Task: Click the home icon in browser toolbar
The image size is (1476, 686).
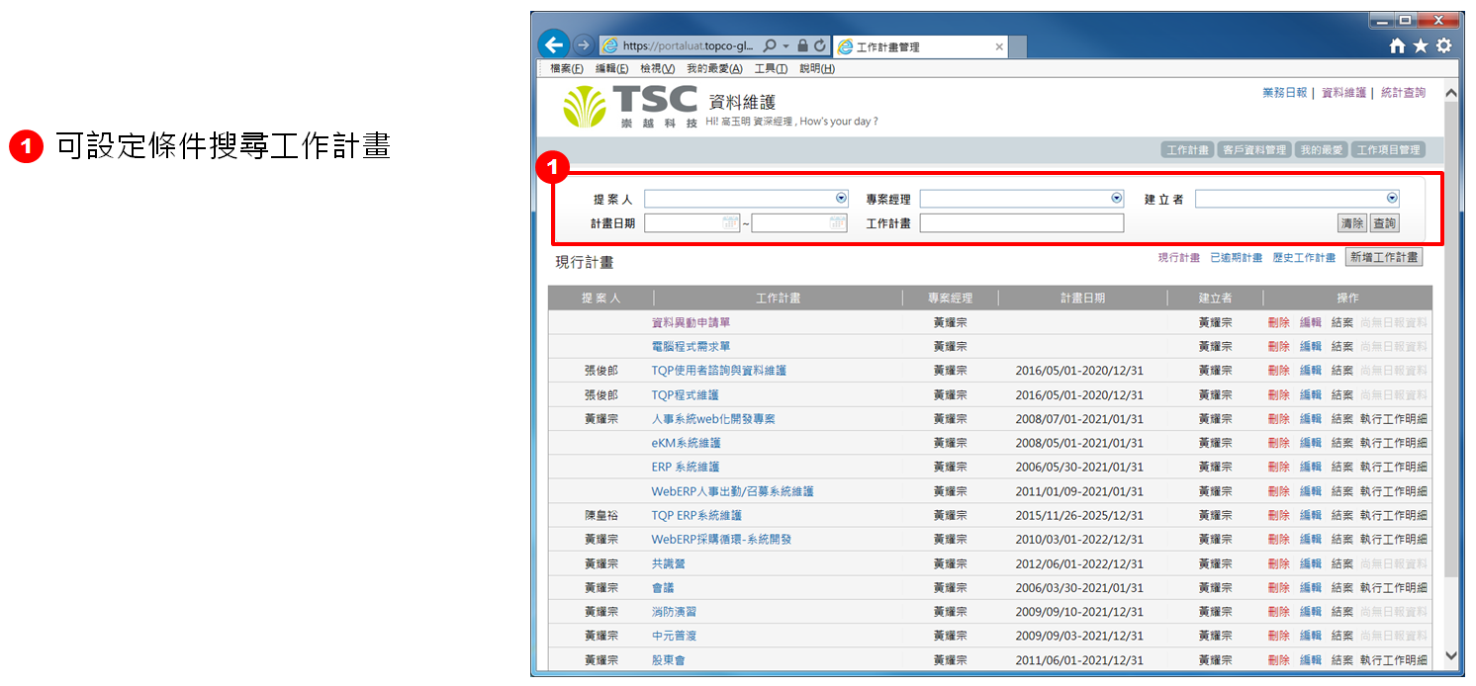Action: [x=1397, y=46]
